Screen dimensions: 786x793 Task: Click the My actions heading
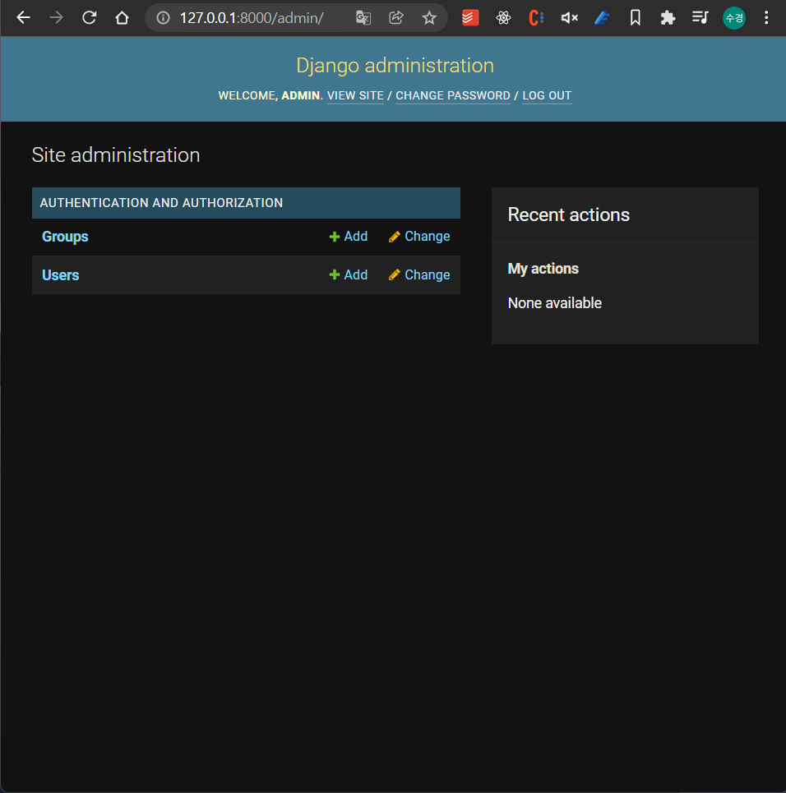(543, 269)
